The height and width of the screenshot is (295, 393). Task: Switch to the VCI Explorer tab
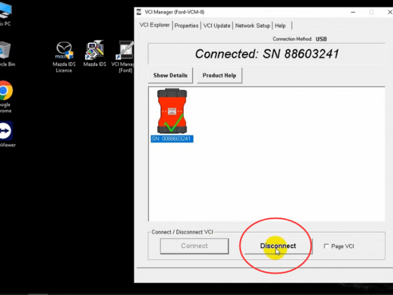154,25
